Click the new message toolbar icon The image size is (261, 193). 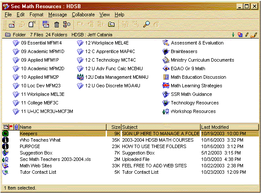(12, 25)
